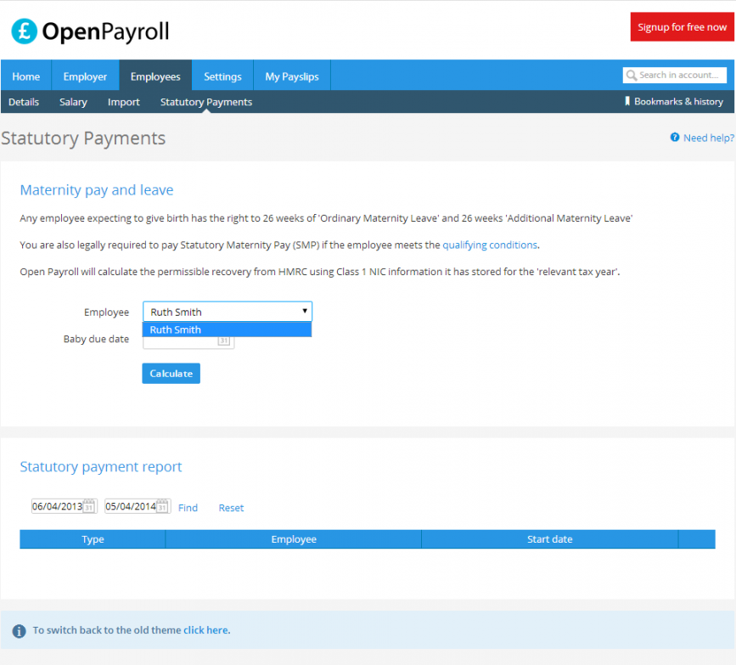Open the Employer menu tab

coord(85,76)
